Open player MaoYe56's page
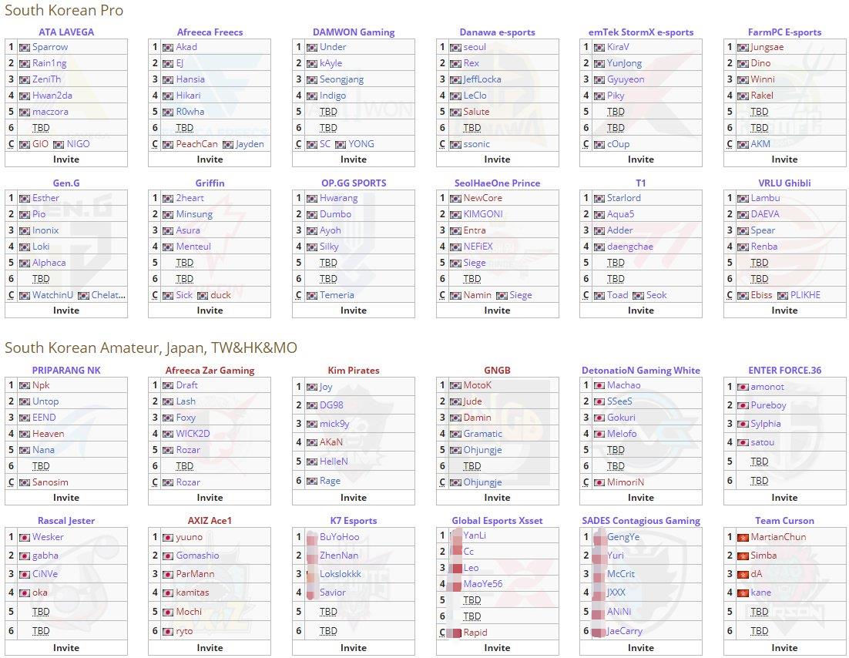Image resolution: width=849 pixels, height=658 pixels. click(x=483, y=584)
